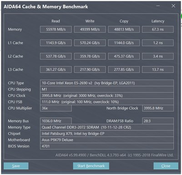Minimize the AIDA64 benchmark window
Viewport: 182px width, 175px height.
(158, 6)
